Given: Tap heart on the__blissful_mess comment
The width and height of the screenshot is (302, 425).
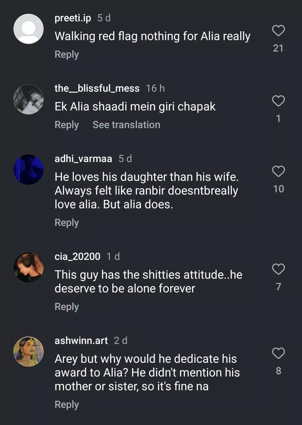Looking at the screenshot, I should point(278,101).
